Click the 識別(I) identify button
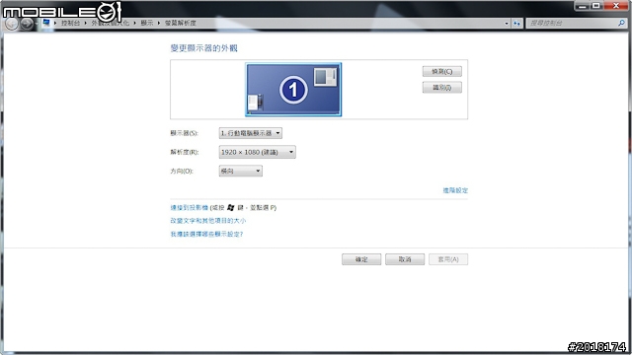Image resolution: width=632 pixels, height=355 pixels. click(x=441, y=88)
